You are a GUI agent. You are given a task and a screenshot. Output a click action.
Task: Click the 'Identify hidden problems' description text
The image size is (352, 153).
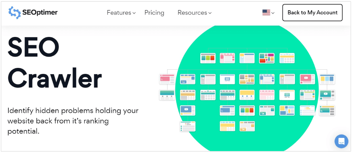(73, 121)
